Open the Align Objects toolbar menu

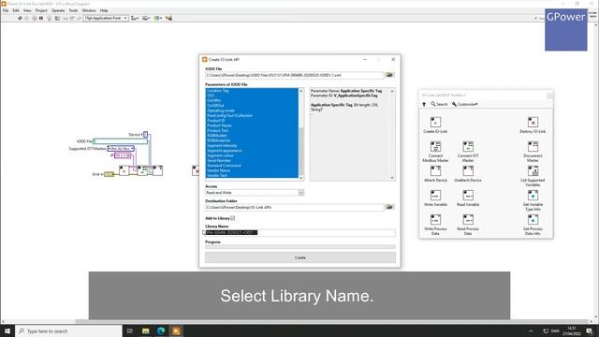pyautogui.click(x=135, y=18)
